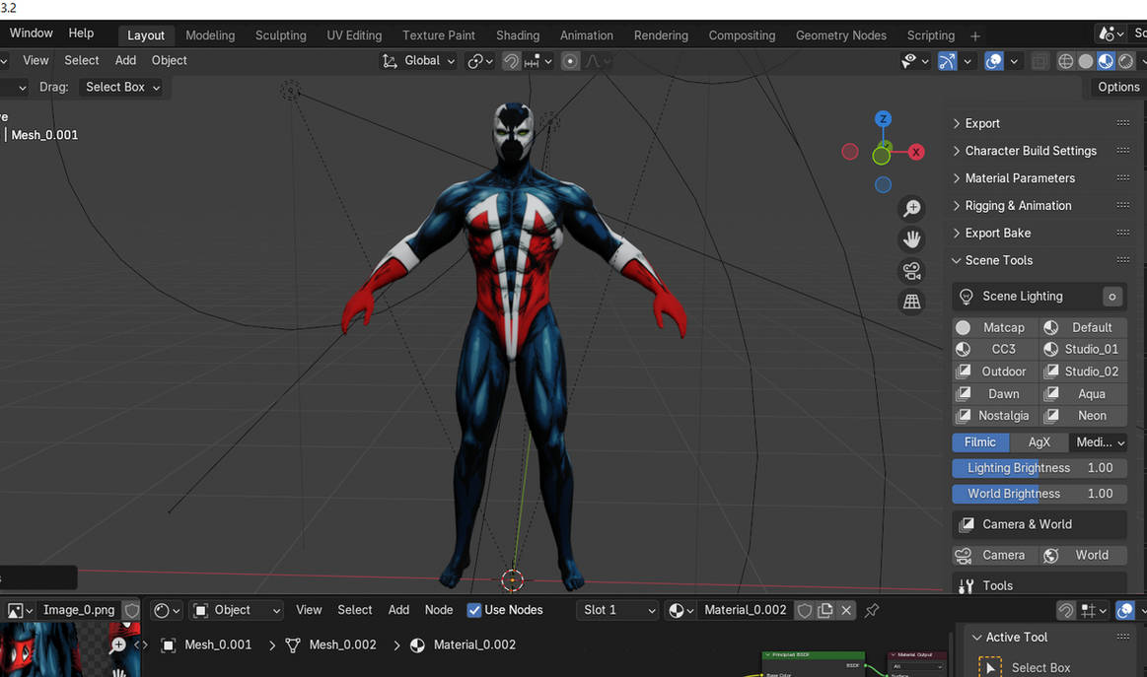Open pivot point selector icon
This screenshot has height=677, width=1147.
coord(480,61)
